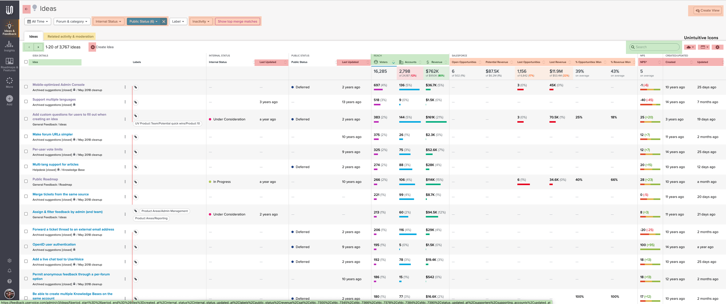Open Assign & filter feedback by admin idea
This screenshot has width=726, height=304.
coord(67,212)
